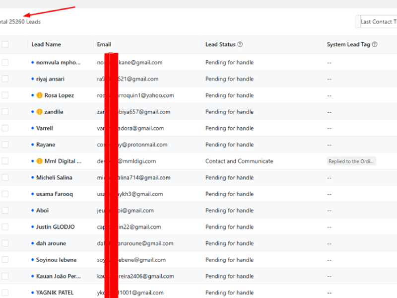Check the nomvula mpho row checkbox
Screen dimensions: 397x298
[x=5, y=63]
